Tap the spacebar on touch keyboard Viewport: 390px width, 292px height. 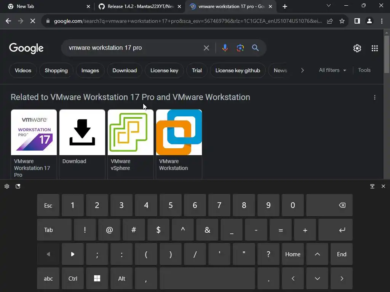[x=207, y=279]
